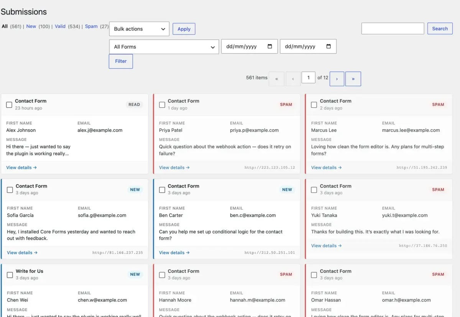Open calendar picker on first date field
The image size is (460, 317).
click(270, 46)
